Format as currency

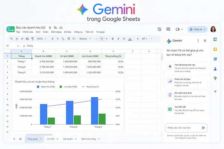pos(52,39)
